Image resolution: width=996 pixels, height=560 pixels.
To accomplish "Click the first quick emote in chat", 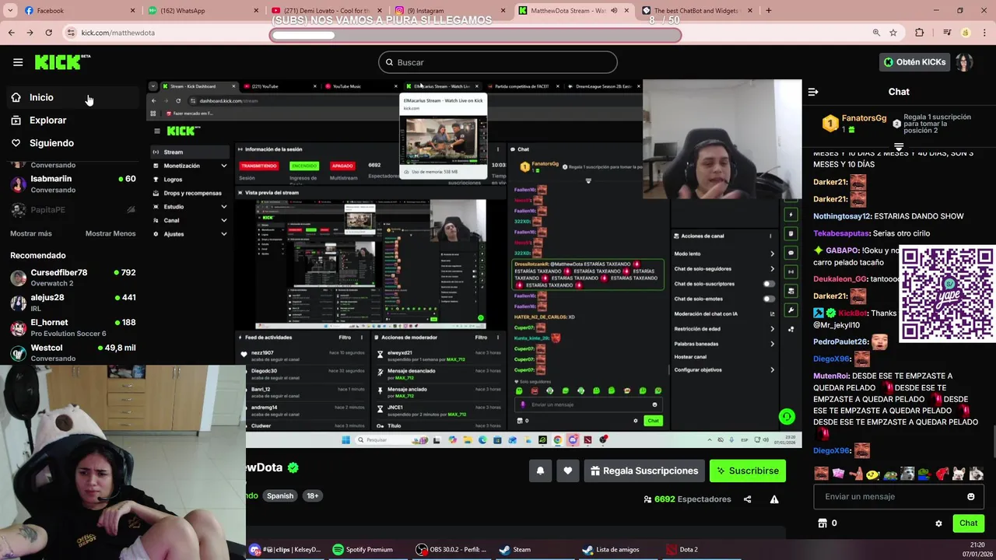I will [821, 473].
